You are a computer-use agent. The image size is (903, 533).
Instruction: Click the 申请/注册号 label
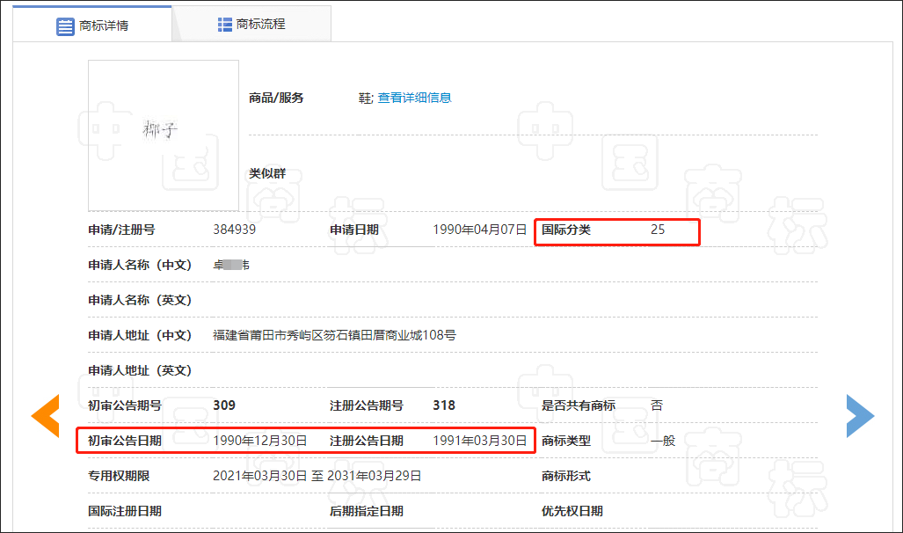click(121, 230)
